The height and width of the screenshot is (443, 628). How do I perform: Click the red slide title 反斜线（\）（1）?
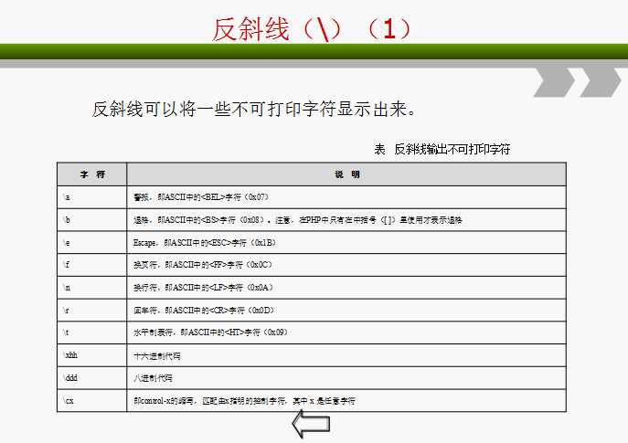click(x=312, y=29)
